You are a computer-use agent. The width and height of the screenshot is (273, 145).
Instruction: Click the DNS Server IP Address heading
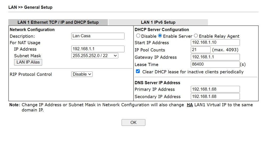pos(157,83)
